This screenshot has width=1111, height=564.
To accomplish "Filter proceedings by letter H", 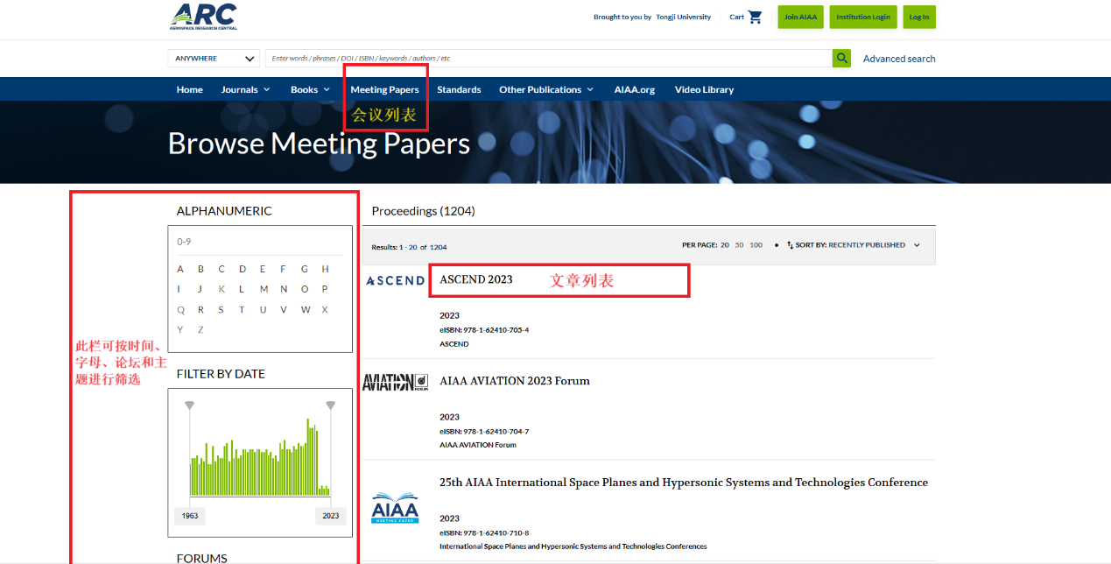I will coord(325,269).
